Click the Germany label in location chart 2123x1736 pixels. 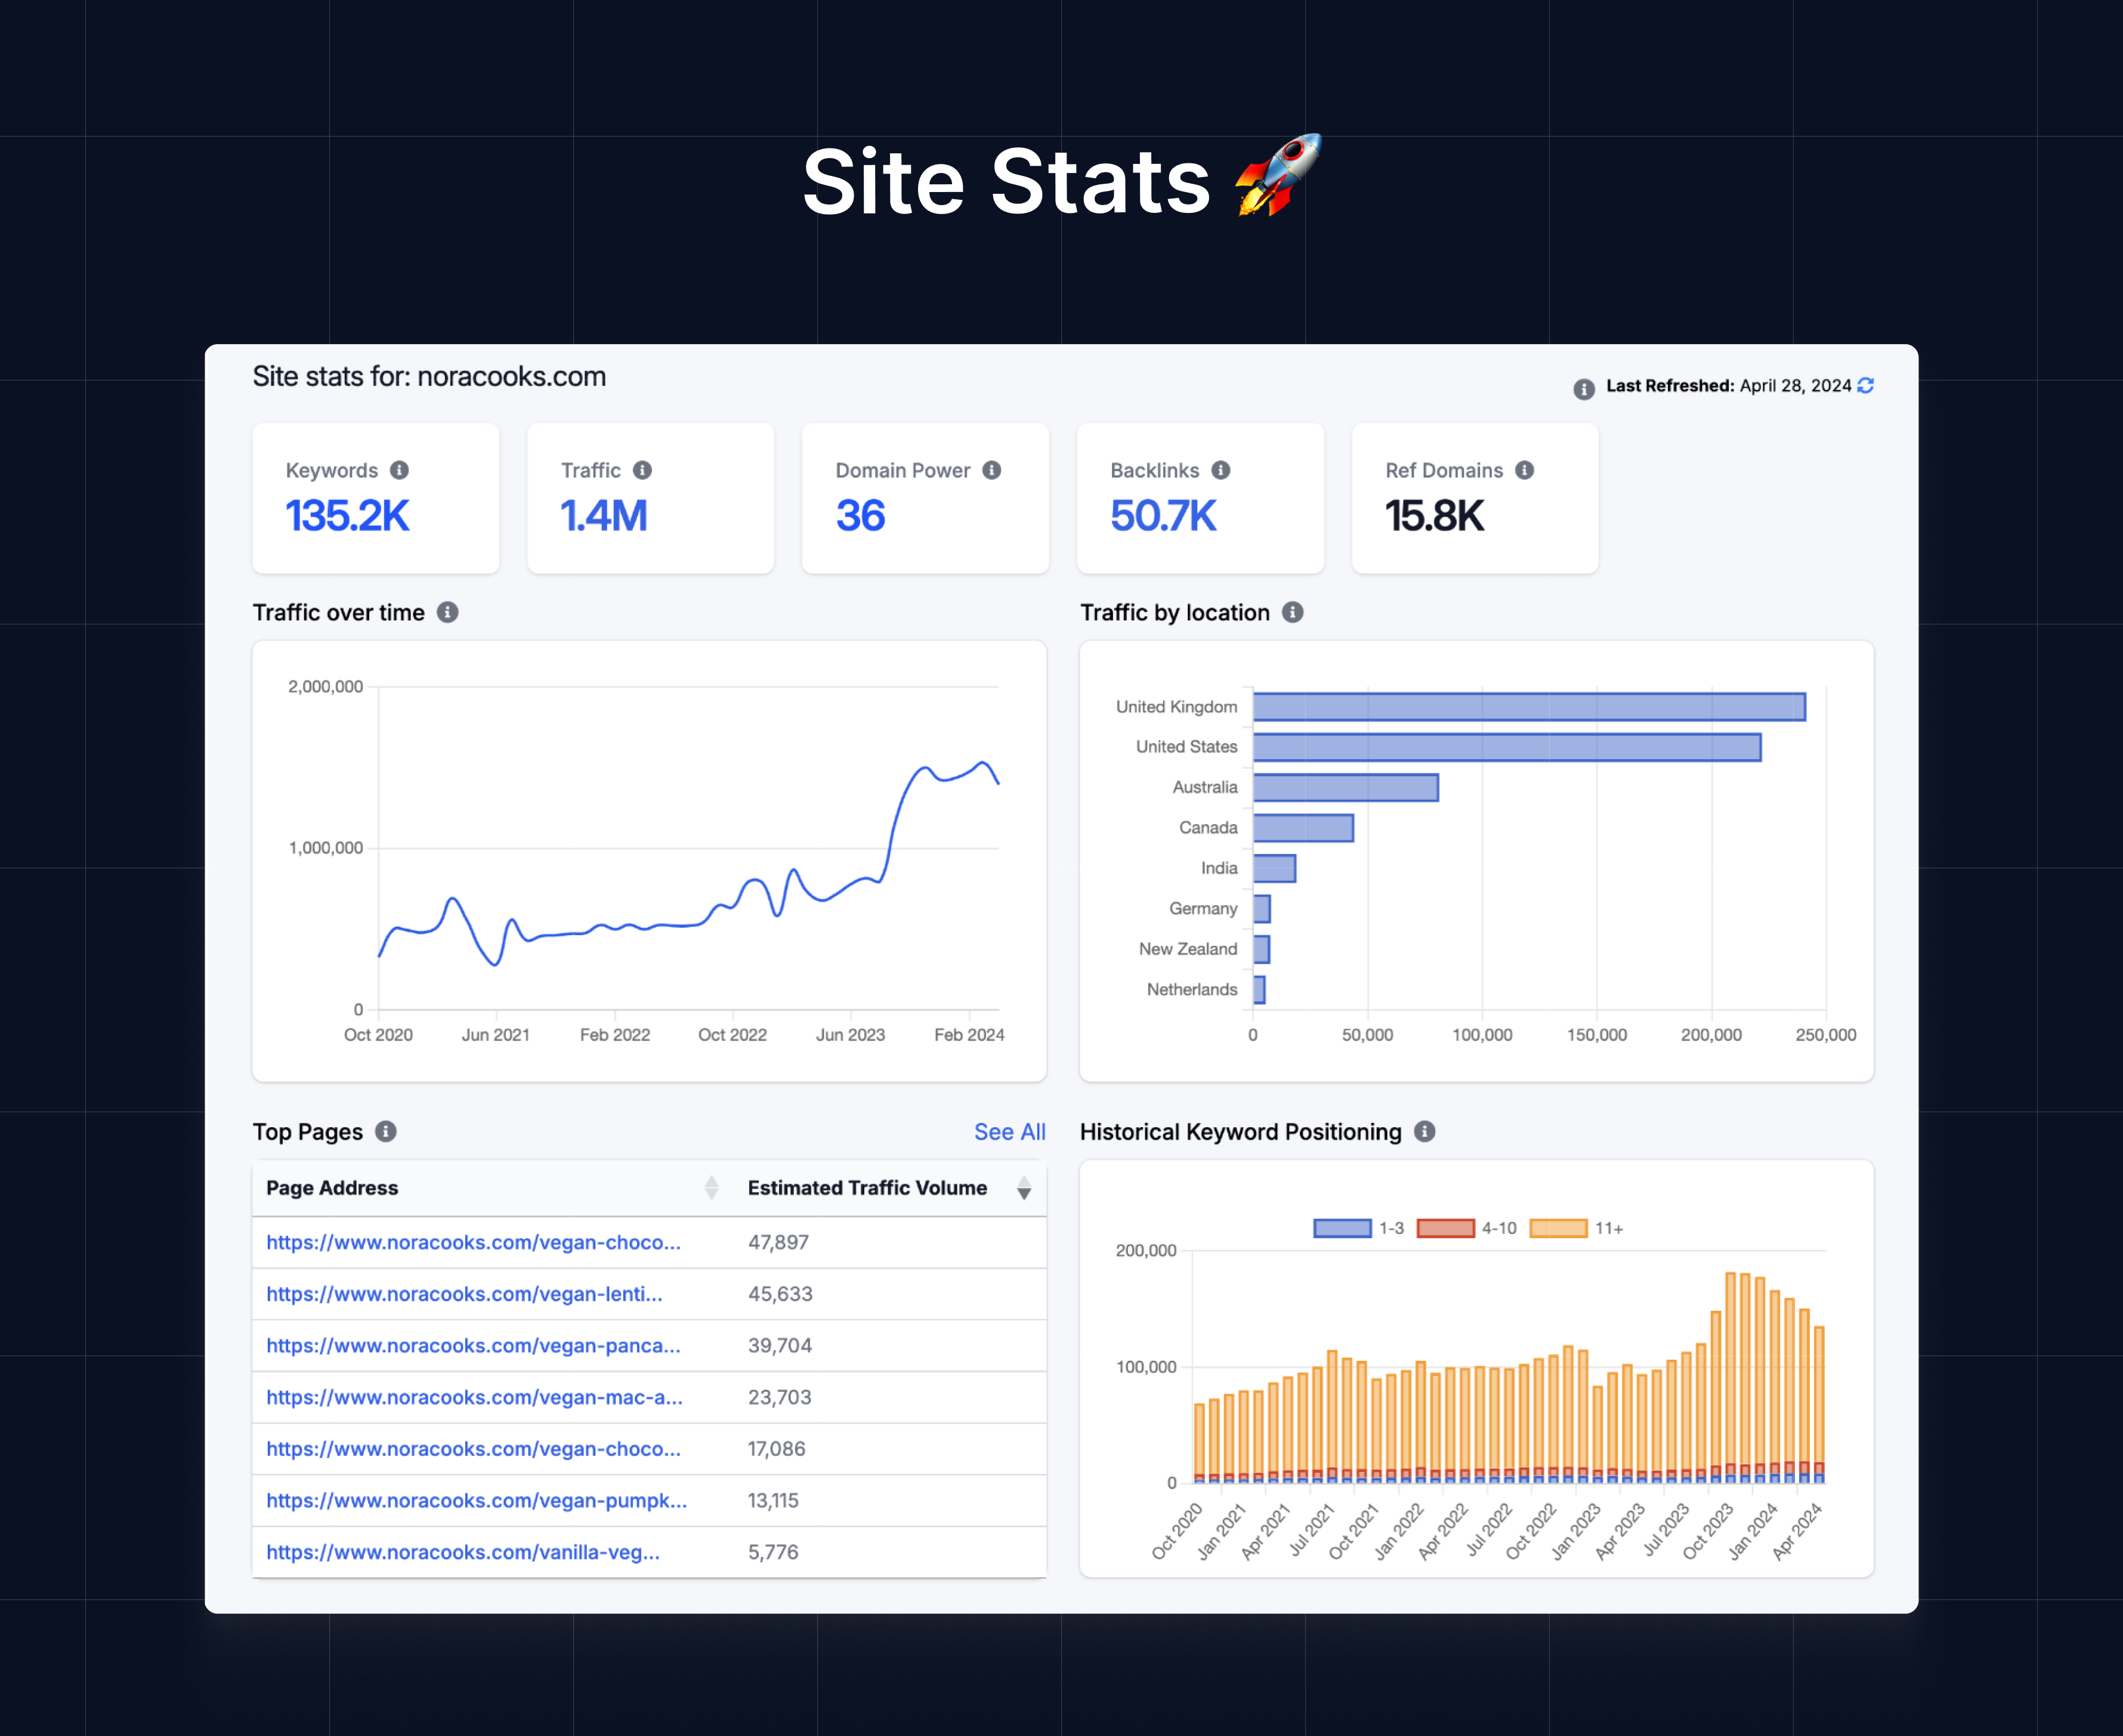(x=1203, y=908)
